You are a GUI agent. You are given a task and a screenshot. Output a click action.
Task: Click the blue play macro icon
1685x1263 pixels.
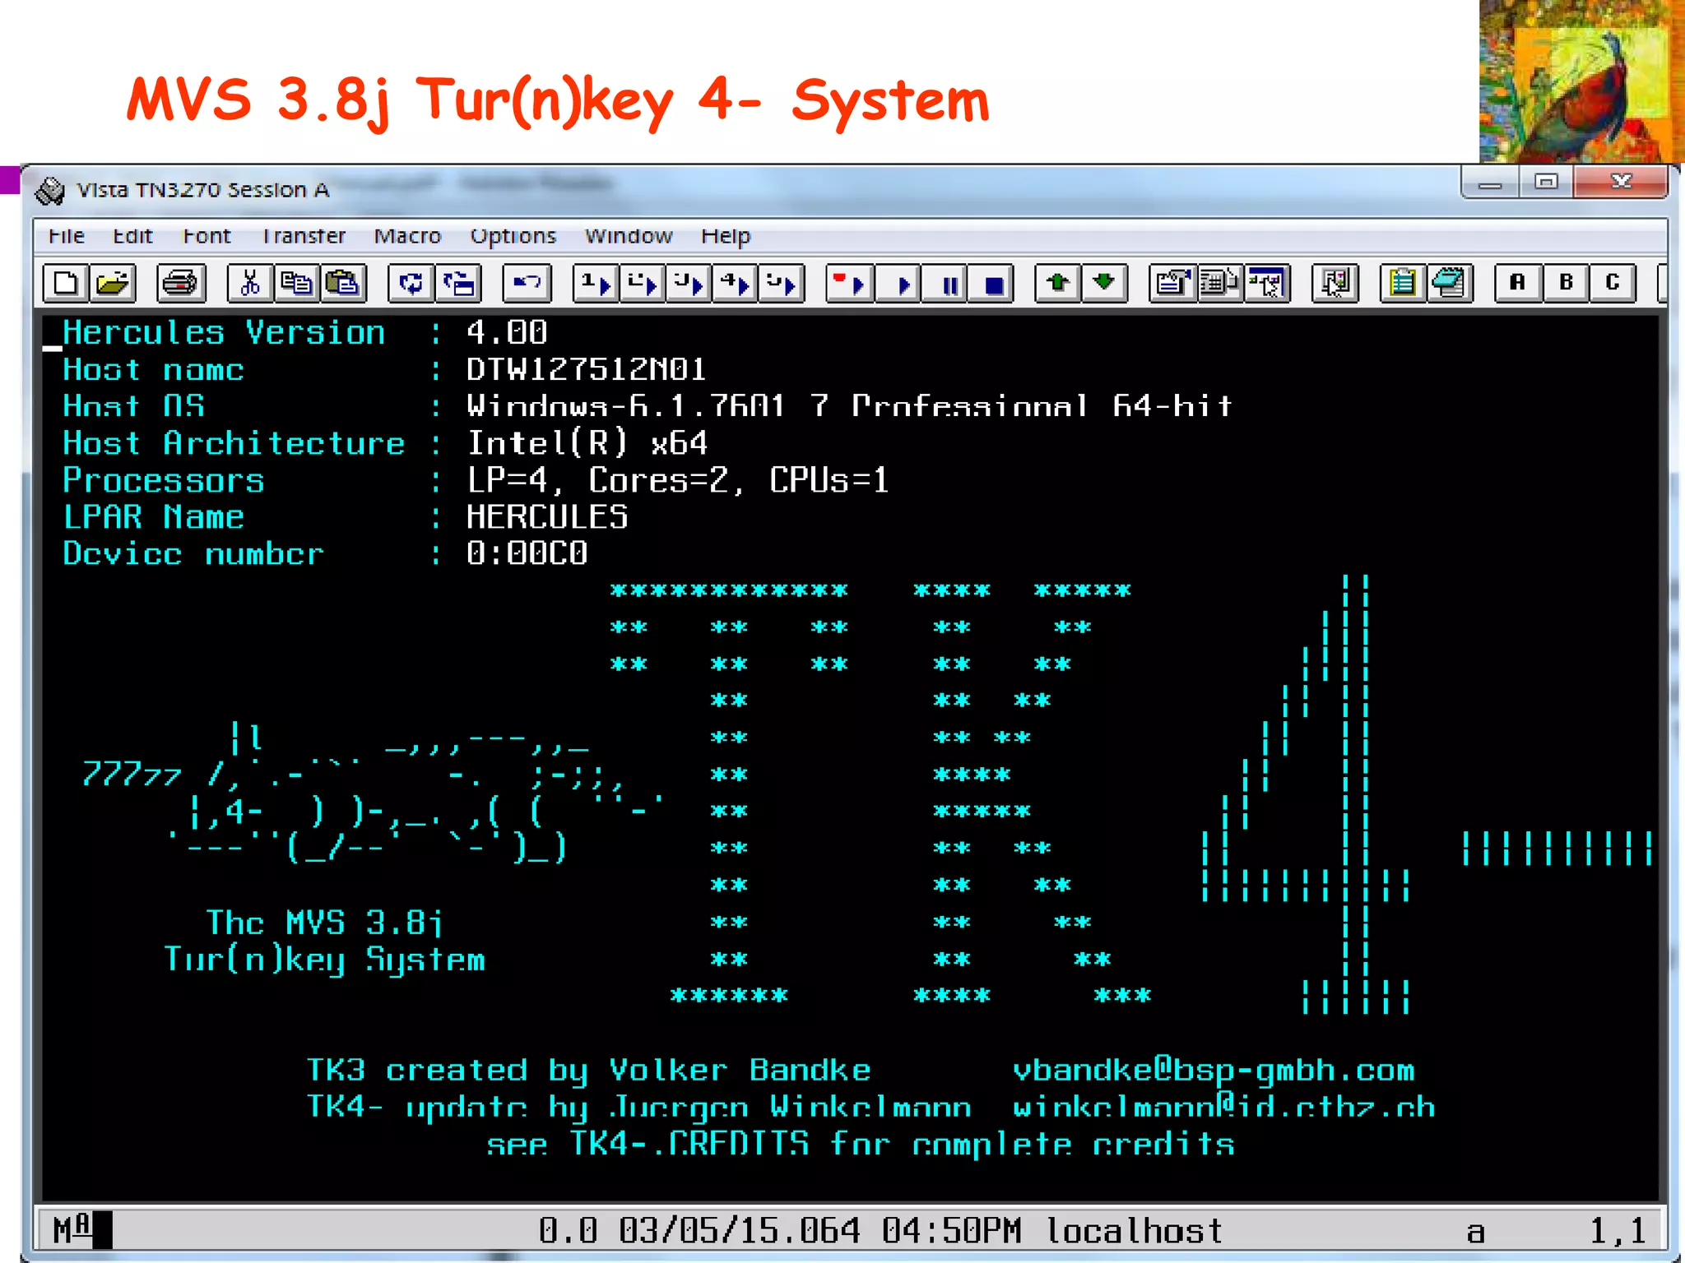(x=902, y=284)
